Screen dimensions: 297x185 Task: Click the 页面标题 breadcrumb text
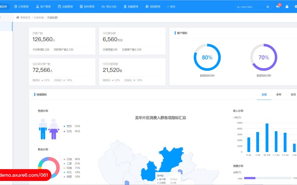coord(52,17)
